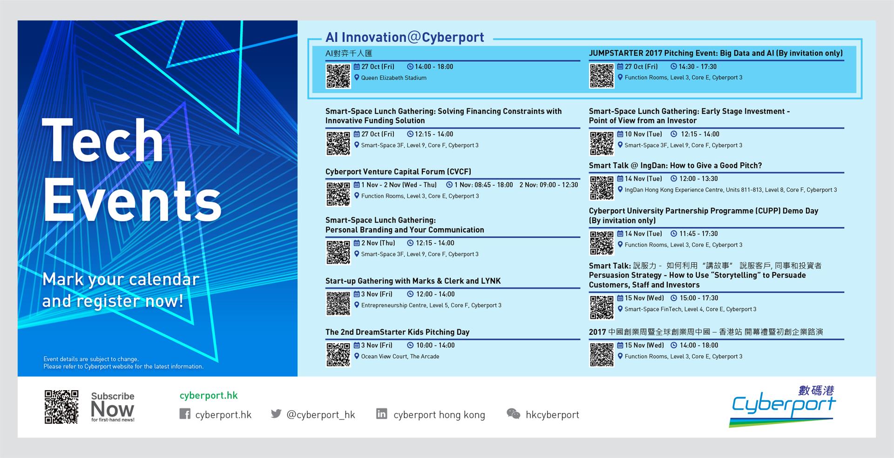The image size is (894, 458).
Task: Click the 11:45 - 17:30 time text
Action: pyautogui.click(x=698, y=234)
